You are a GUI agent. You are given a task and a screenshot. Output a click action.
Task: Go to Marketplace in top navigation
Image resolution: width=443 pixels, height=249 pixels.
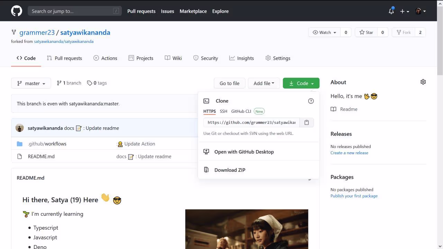click(x=193, y=11)
